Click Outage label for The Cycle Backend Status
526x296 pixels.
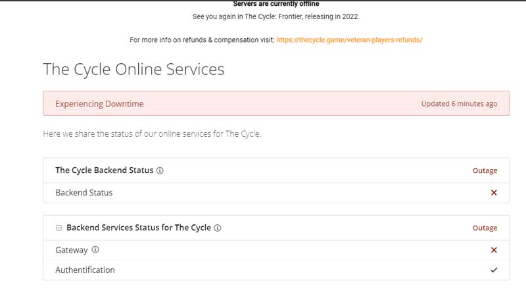point(485,170)
